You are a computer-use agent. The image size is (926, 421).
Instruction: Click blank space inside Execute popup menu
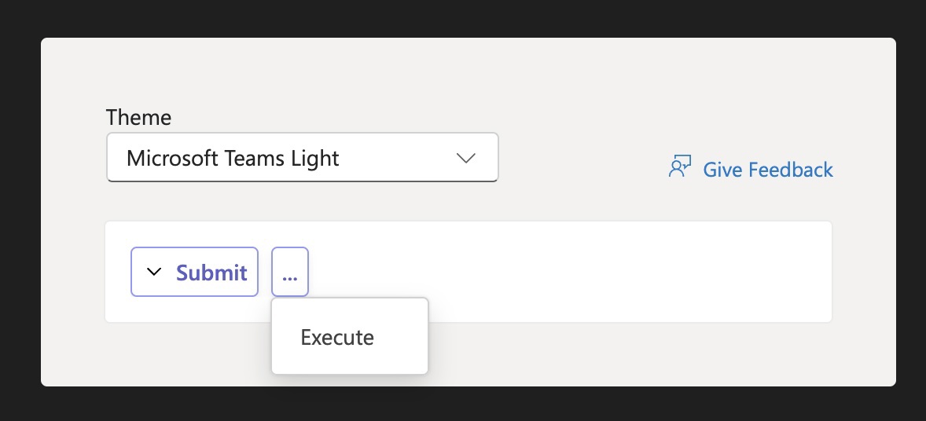click(402, 361)
